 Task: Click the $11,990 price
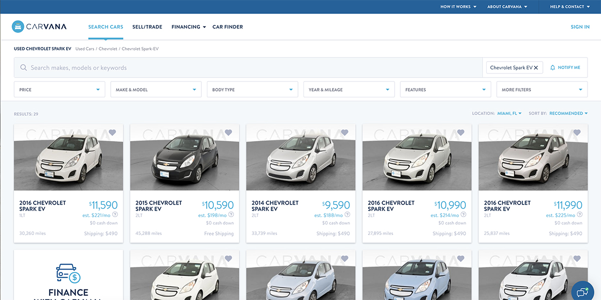[568, 205]
